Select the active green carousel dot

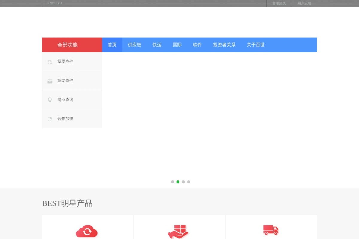[178, 182]
